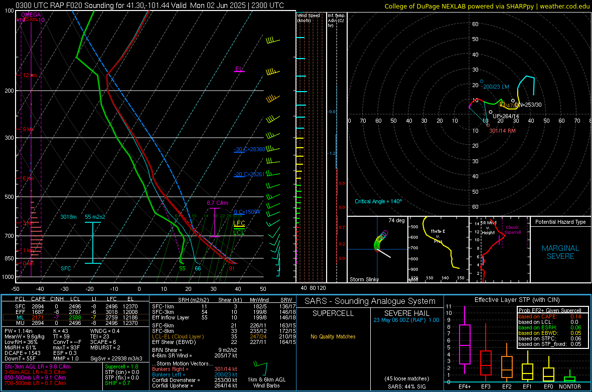Click the "No Quality Matches" supercell text

(333, 336)
